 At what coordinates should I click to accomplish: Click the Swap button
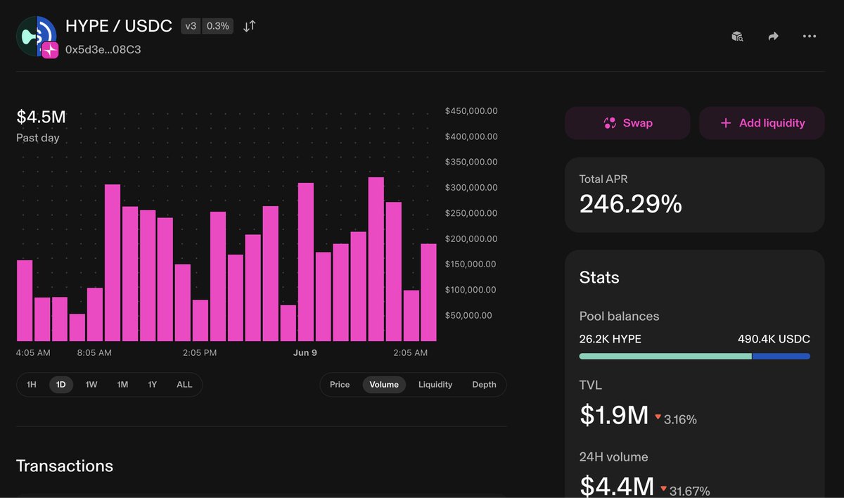(x=627, y=123)
